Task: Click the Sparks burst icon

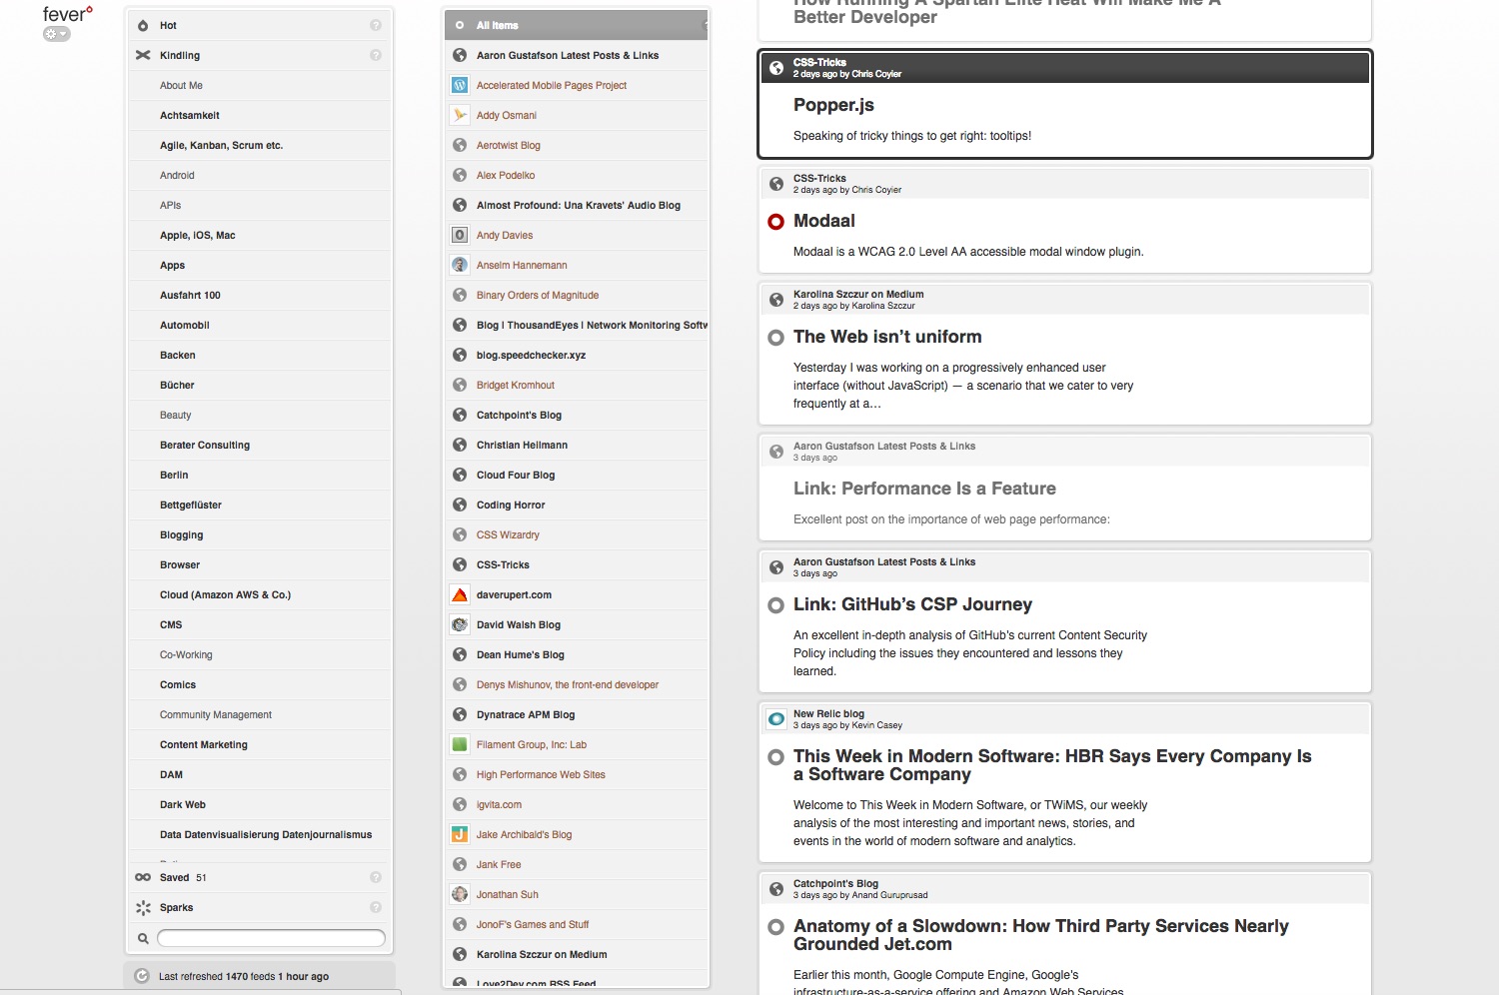Action: coord(143,907)
